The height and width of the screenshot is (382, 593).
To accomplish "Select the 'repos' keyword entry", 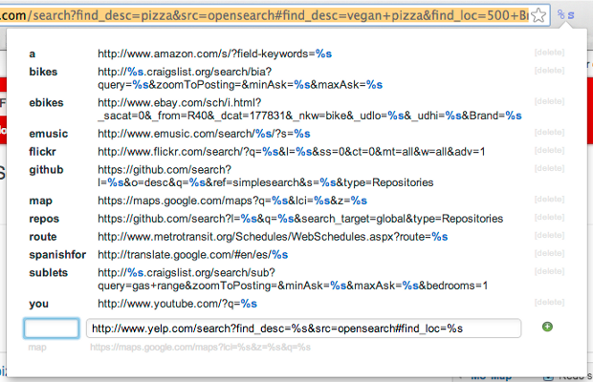I will point(44,220).
